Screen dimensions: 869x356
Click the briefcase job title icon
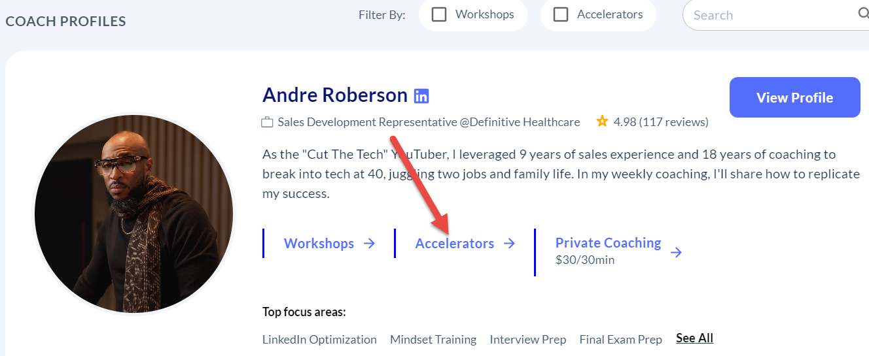(x=267, y=122)
